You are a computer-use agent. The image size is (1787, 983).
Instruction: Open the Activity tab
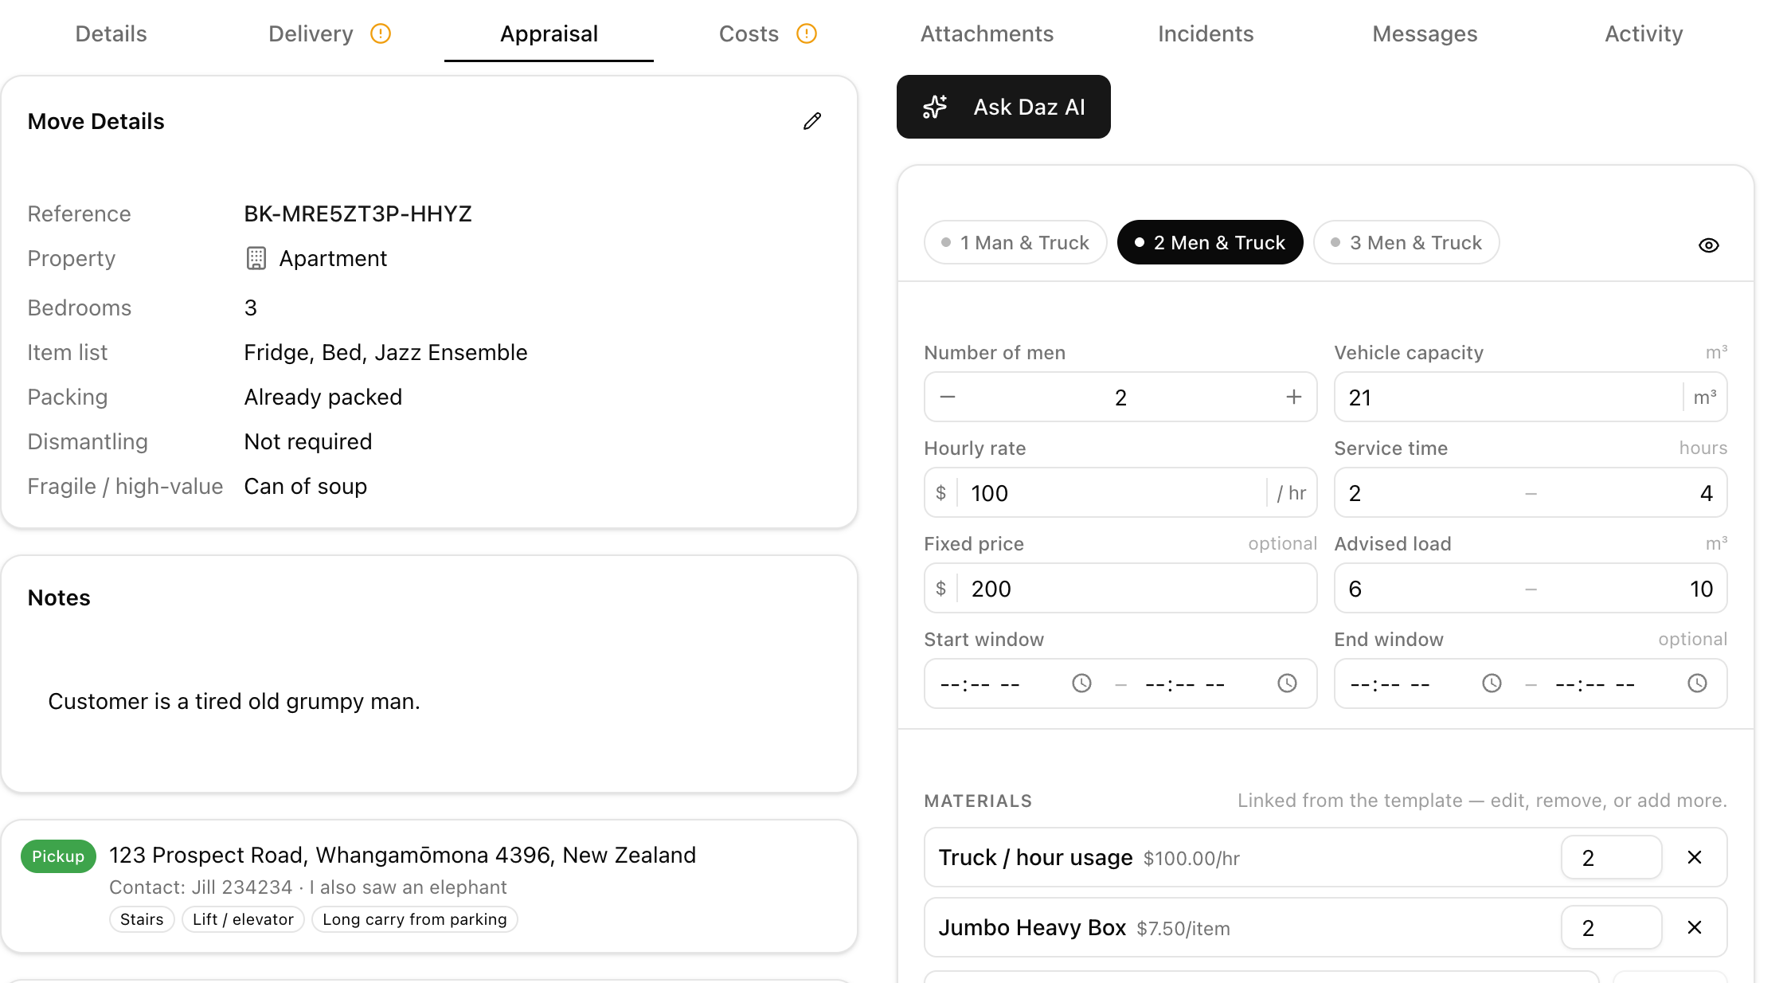tap(1644, 33)
